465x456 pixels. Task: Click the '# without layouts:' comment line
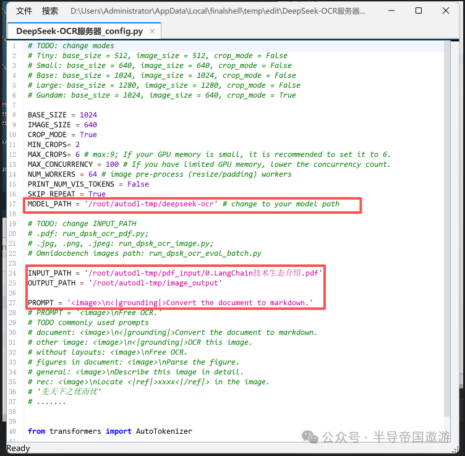click(x=108, y=352)
